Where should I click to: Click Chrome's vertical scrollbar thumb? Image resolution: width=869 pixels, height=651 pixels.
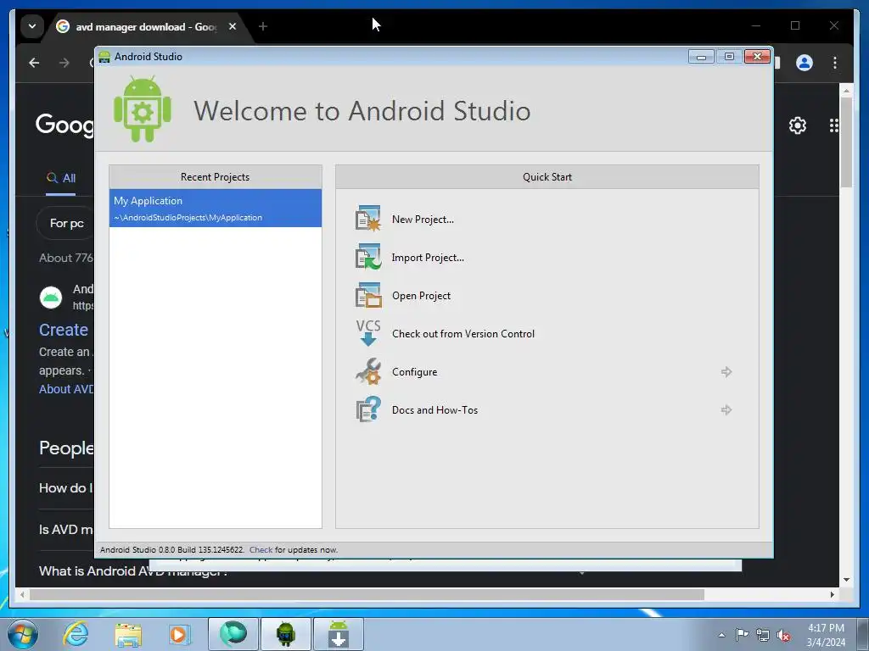point(846,142)
